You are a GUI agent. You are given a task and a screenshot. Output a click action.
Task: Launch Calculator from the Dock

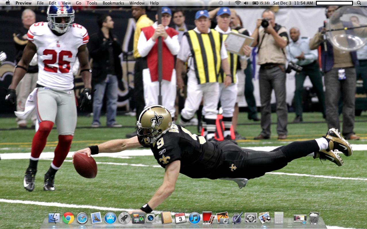pyautogui.click(x=279, y=218)
